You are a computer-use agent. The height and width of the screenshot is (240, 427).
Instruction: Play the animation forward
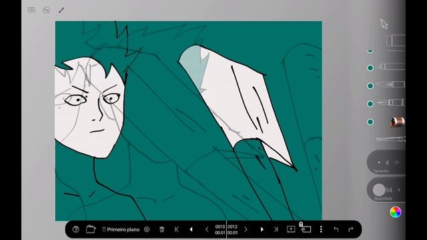pyautogui.click(x=262, y=229)
